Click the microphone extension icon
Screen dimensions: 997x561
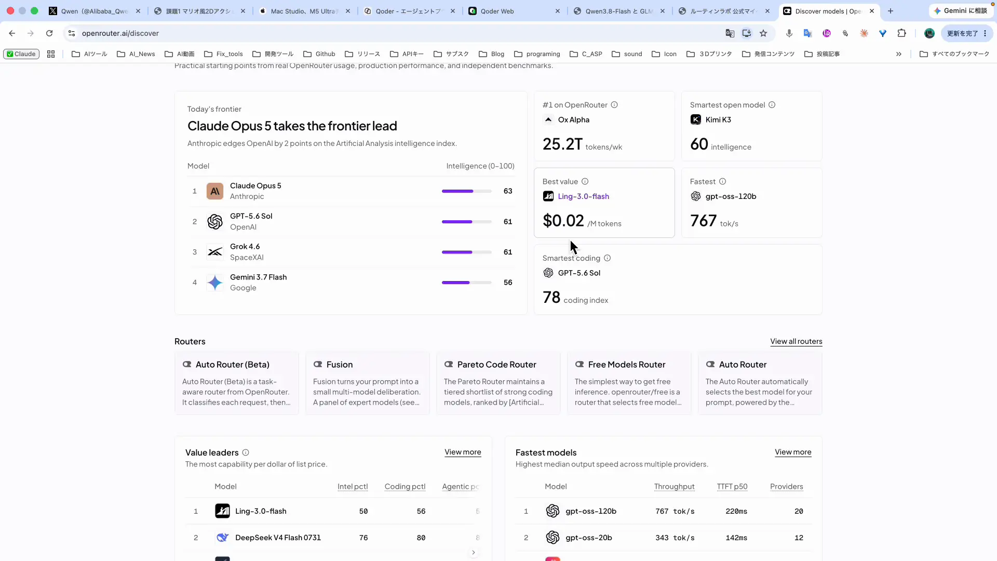point(789,33)
